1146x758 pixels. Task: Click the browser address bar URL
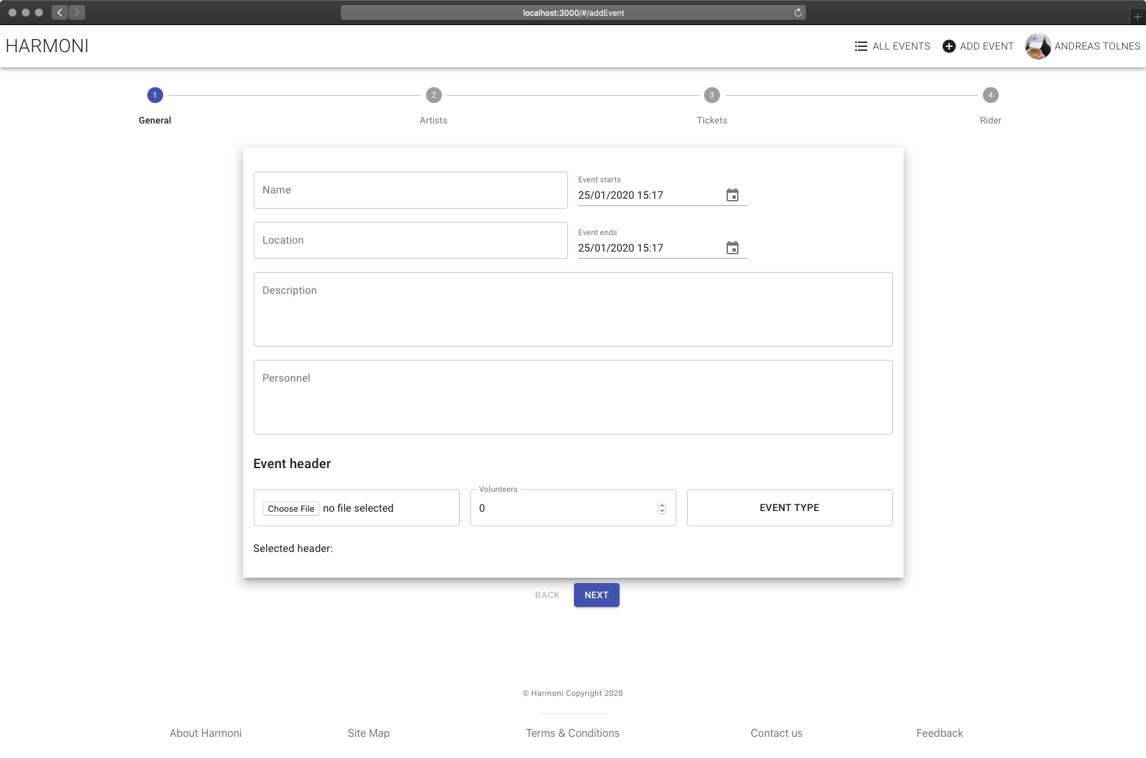573,13
